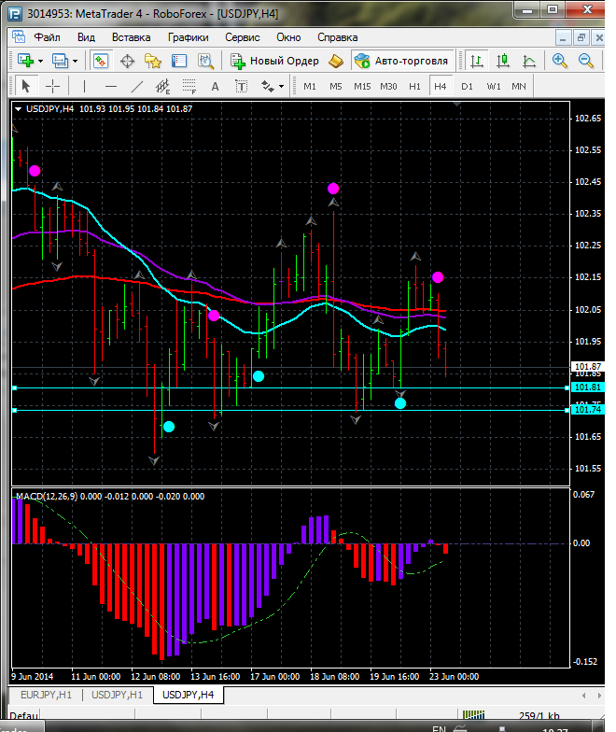Select the M15 timeframe button

pos(362,86)
